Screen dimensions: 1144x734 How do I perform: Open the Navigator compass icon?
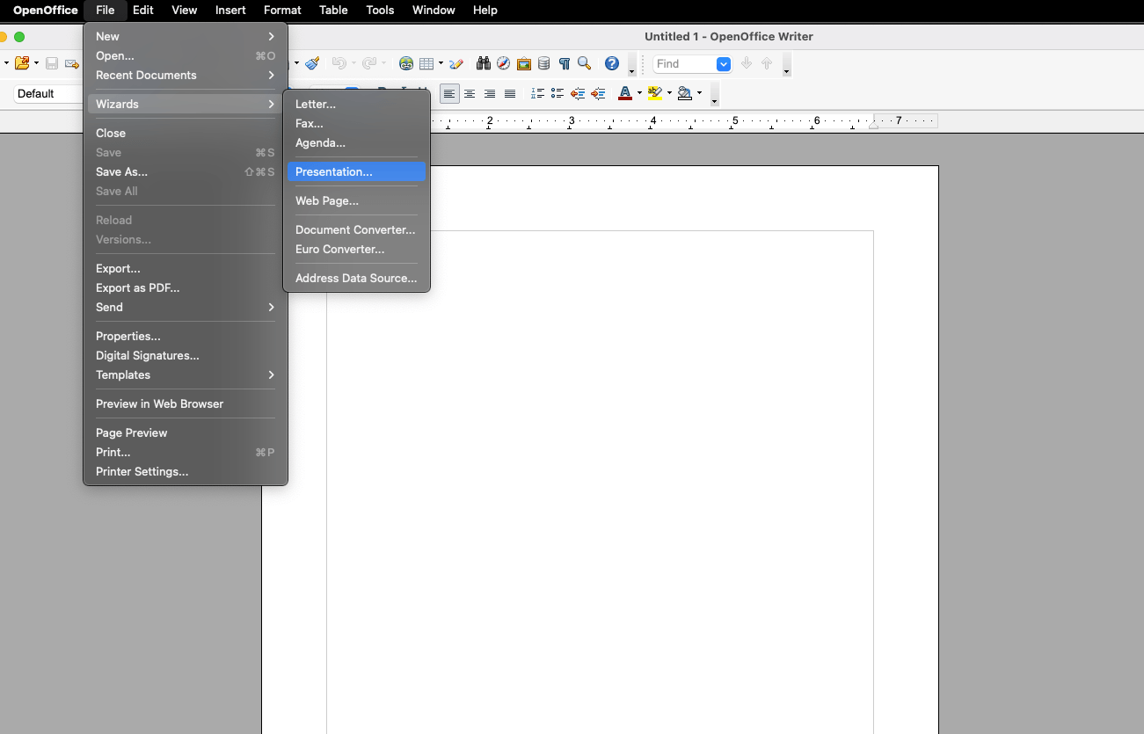pos(503,63)
